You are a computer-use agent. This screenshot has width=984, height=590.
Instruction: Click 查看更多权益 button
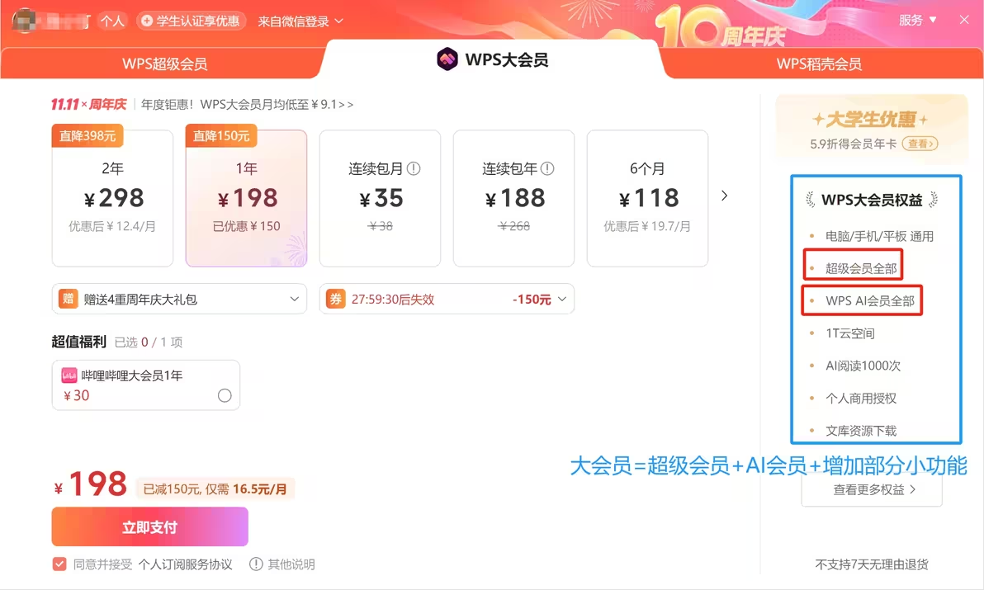(872, 489)
